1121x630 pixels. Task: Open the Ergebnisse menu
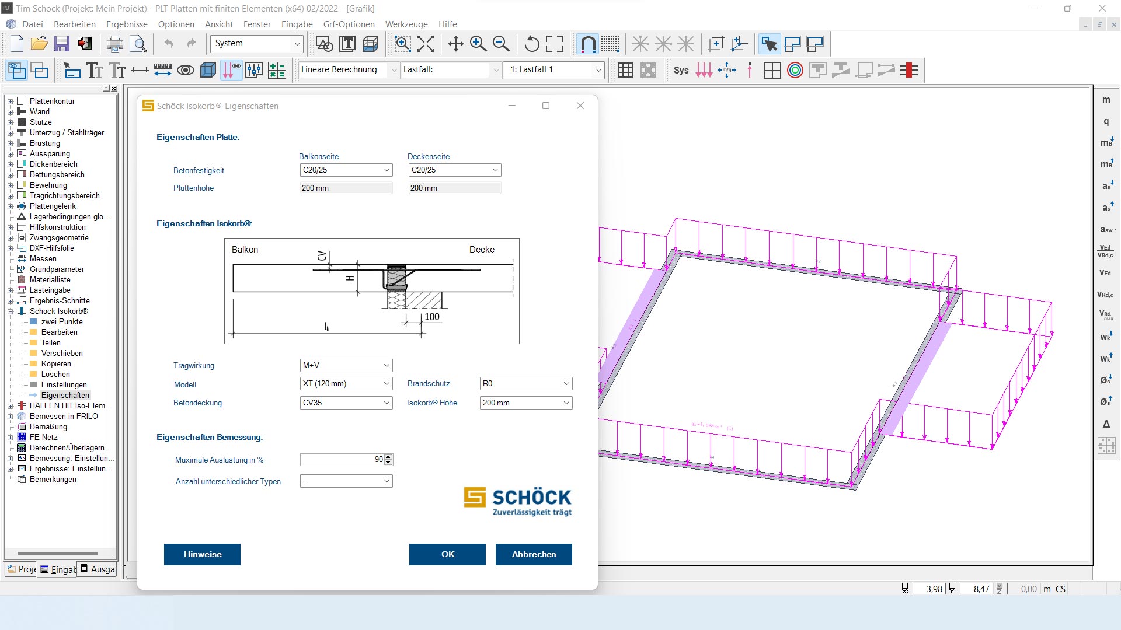pyautogui.click(x=127, y=24)
